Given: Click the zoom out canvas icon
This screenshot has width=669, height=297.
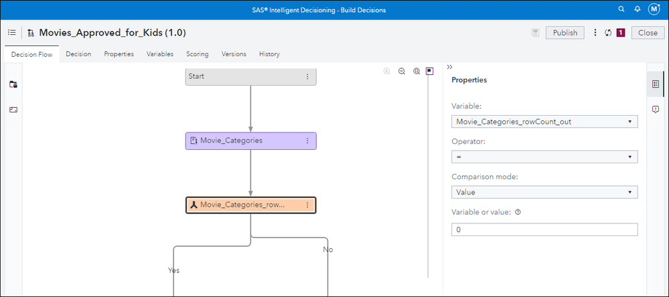Looking at the screenshot, I should point(402,71).
